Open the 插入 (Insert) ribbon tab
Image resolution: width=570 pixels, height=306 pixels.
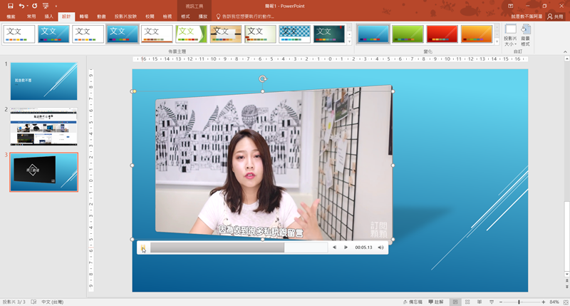(48, 16)
